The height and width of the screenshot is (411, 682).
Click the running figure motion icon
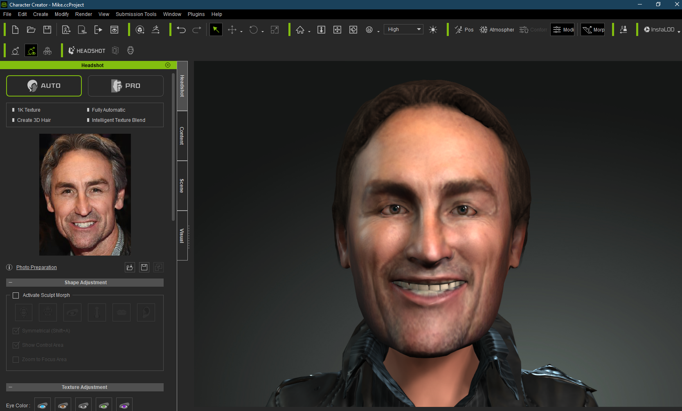pyautogui.click(x=156, y=30)
